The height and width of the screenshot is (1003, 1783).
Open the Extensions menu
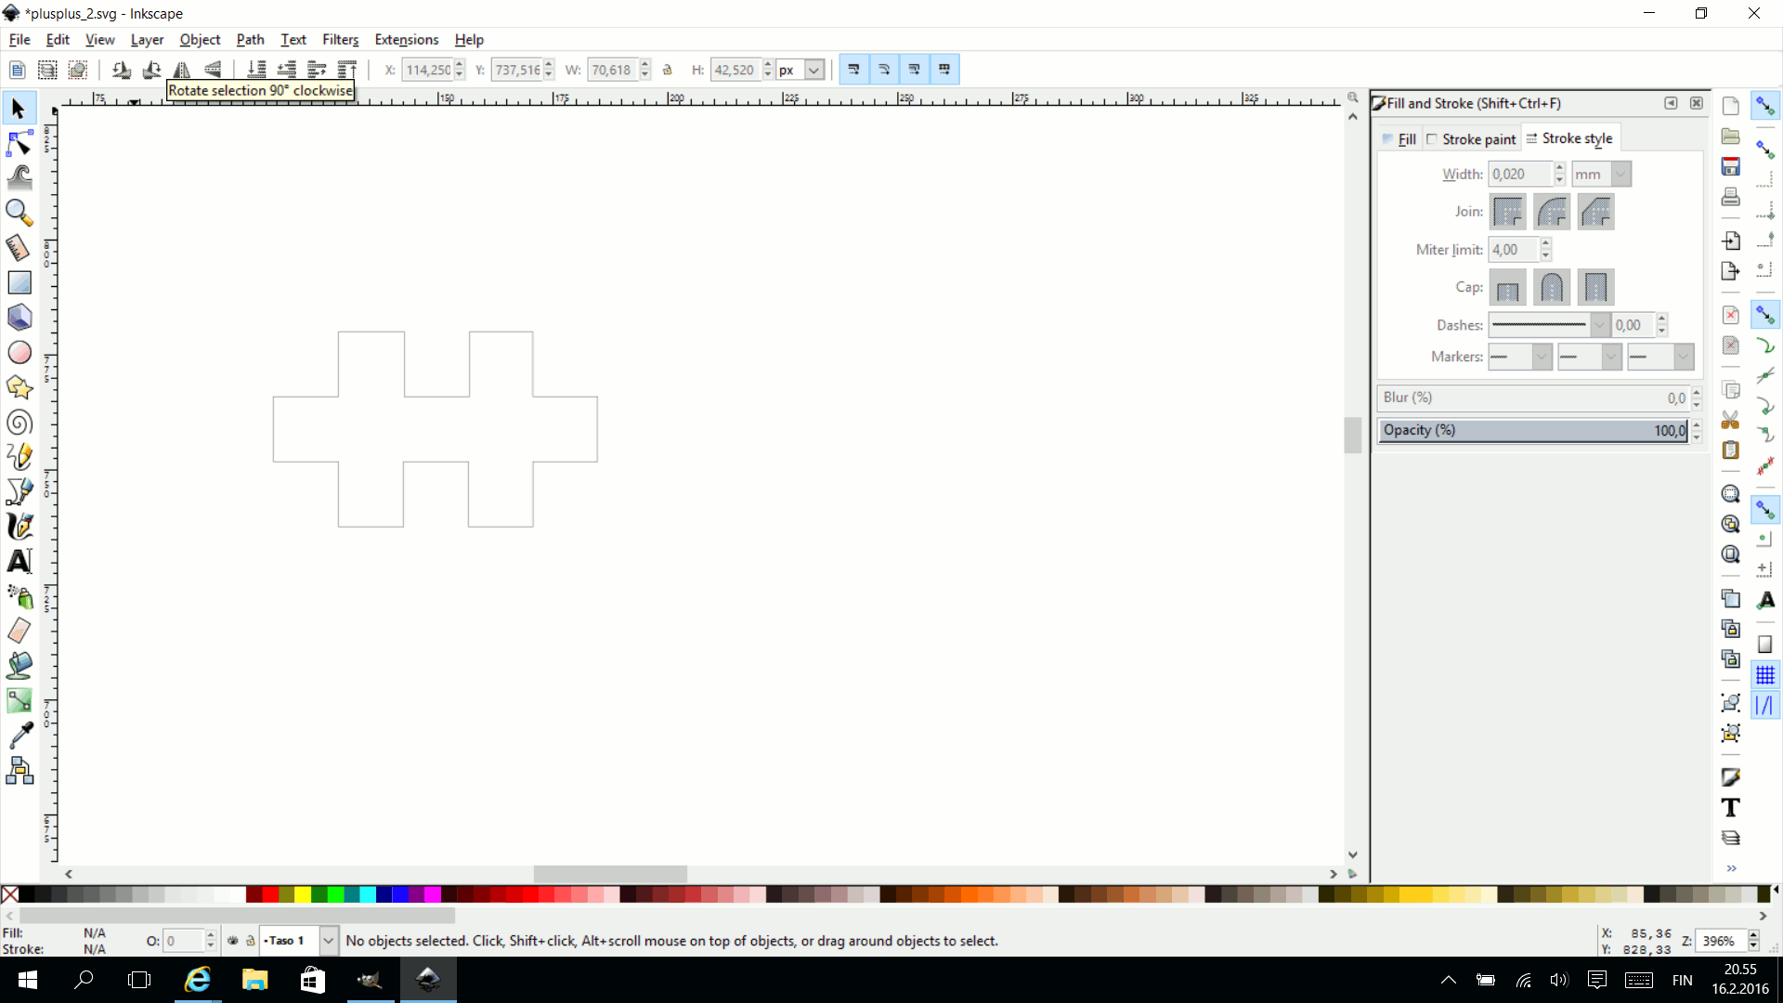pos(405,39)
